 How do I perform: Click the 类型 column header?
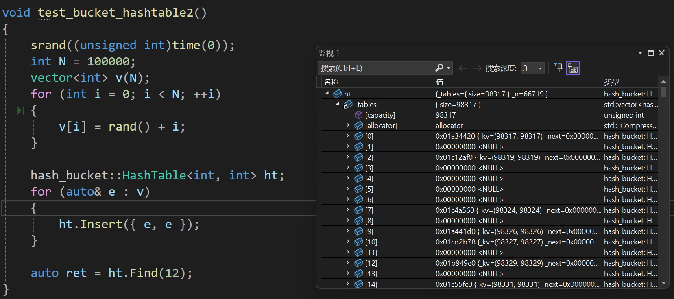point(611,82)
